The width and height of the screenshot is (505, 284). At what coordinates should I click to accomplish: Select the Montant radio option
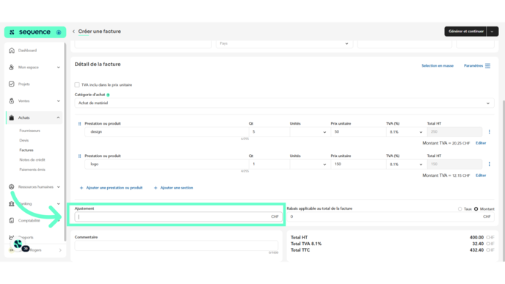(476, 209)
